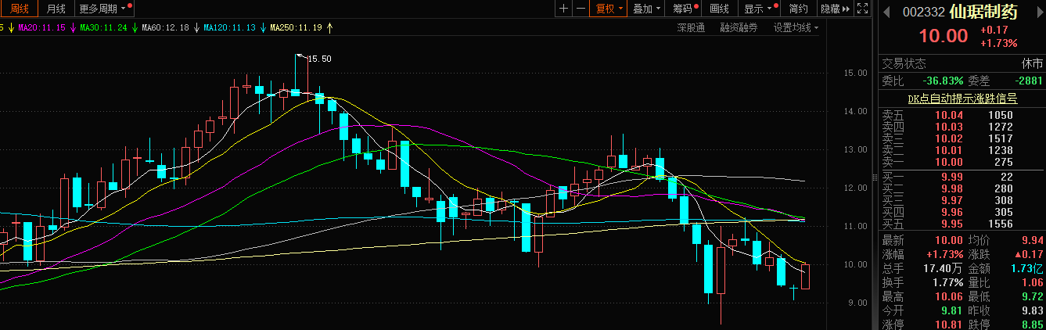Toggle the MA60 moving average line label
Image resolution: width=1046 pixels, height=330 pixels.
pyautogui.click(x=165, y=28)
